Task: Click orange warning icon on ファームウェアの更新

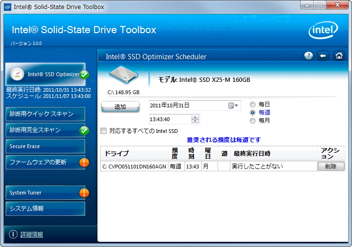Action: tap(84, 162)
